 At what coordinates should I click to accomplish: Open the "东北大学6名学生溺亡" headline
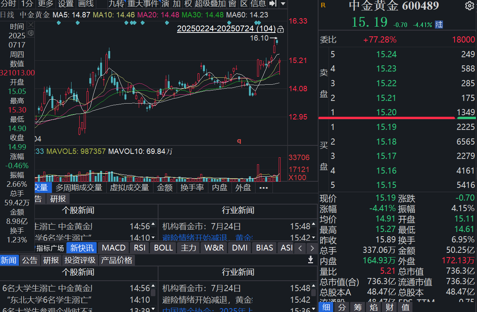[x=49, y=300]
